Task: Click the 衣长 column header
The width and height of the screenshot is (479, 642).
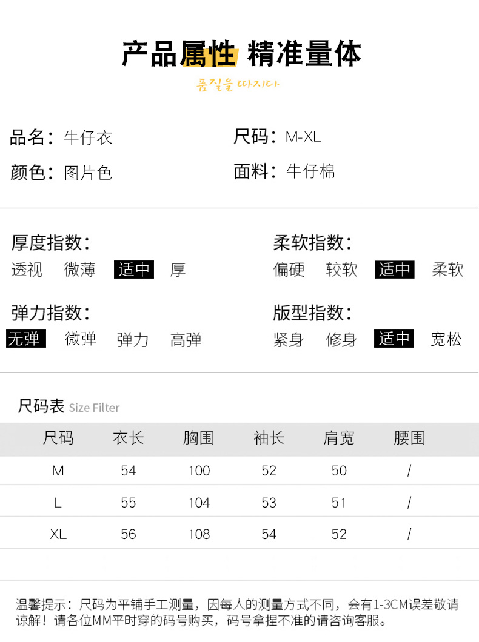Action: 129,438
